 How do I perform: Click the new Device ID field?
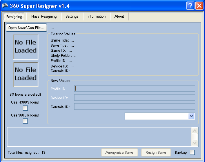click(134, 98)
